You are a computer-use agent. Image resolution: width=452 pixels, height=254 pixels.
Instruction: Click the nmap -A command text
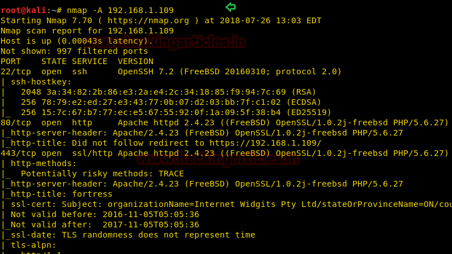pyautogui.click(x=120, y=10)
